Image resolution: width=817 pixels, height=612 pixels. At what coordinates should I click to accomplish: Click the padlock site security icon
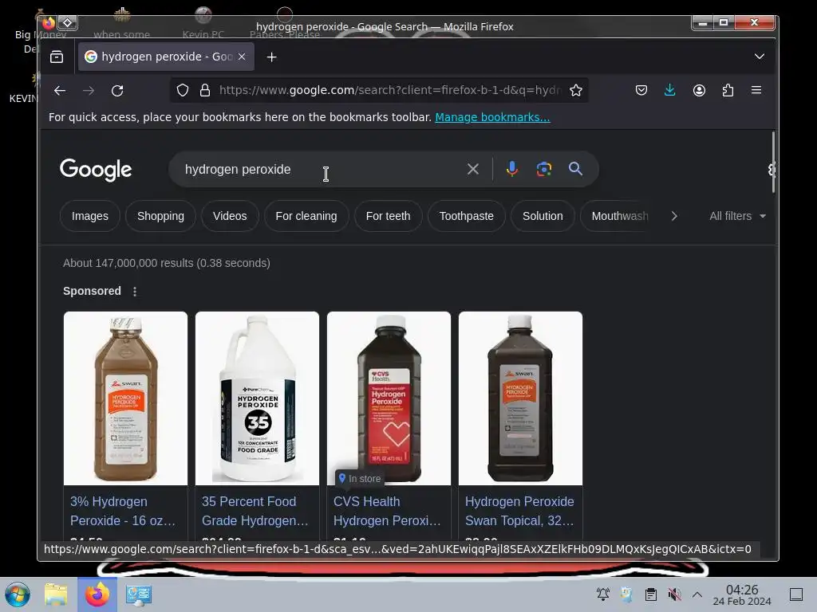coord(205,91)
